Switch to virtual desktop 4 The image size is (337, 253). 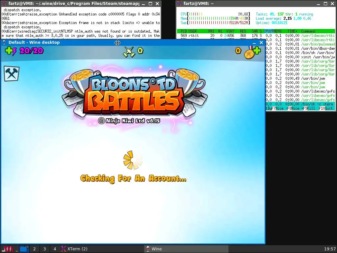(55, 249)
